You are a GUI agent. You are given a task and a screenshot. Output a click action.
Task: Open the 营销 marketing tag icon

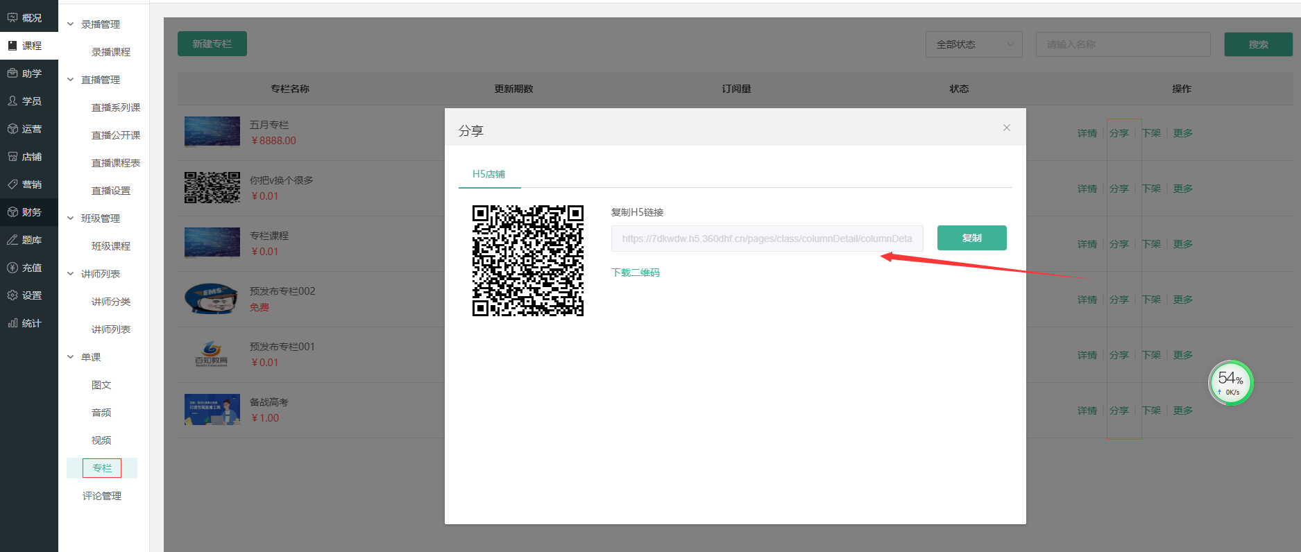pos(12,184)
